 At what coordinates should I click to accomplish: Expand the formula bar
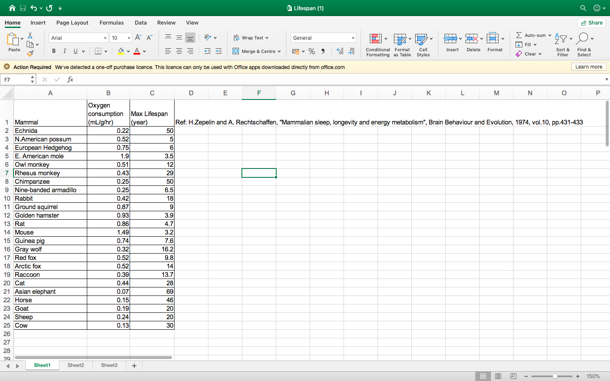coord(607,79)
